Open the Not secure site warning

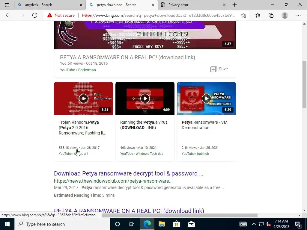click(x=61, y=15)
